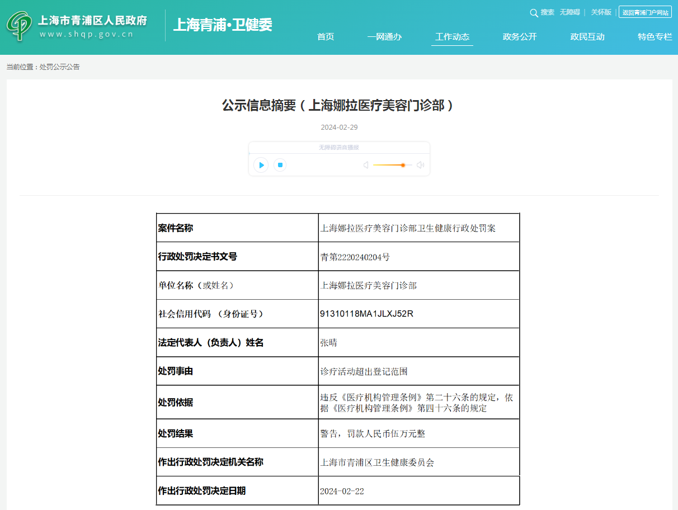Image resolution: width=678 pixels, height=510 pixels.
Task: Navigate to 政民互动 section
Action: click(587, 37)
